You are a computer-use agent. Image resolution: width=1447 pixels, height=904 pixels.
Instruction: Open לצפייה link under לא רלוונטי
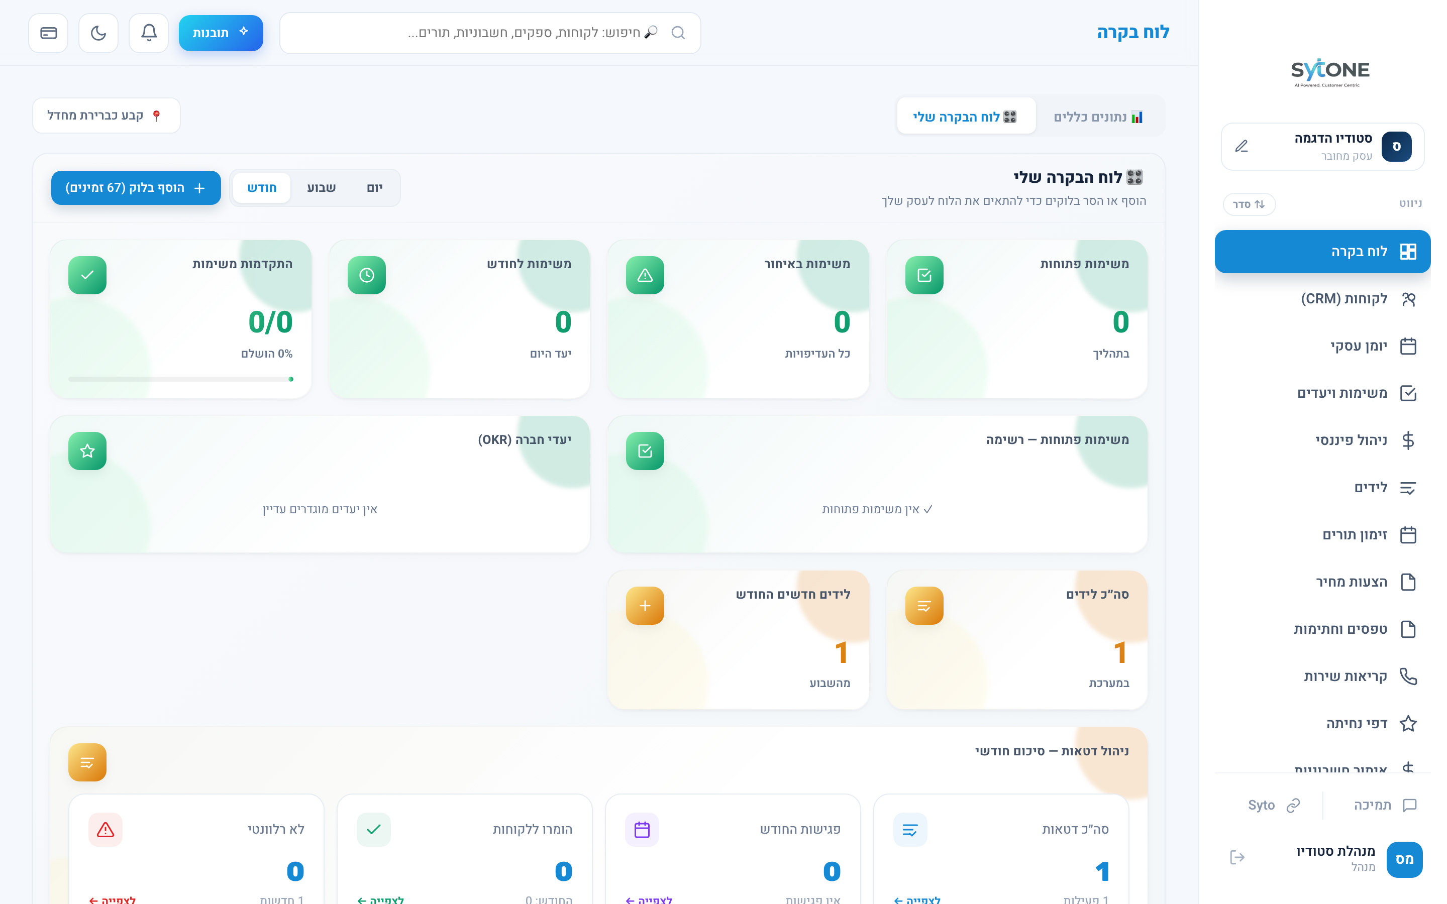112,899
